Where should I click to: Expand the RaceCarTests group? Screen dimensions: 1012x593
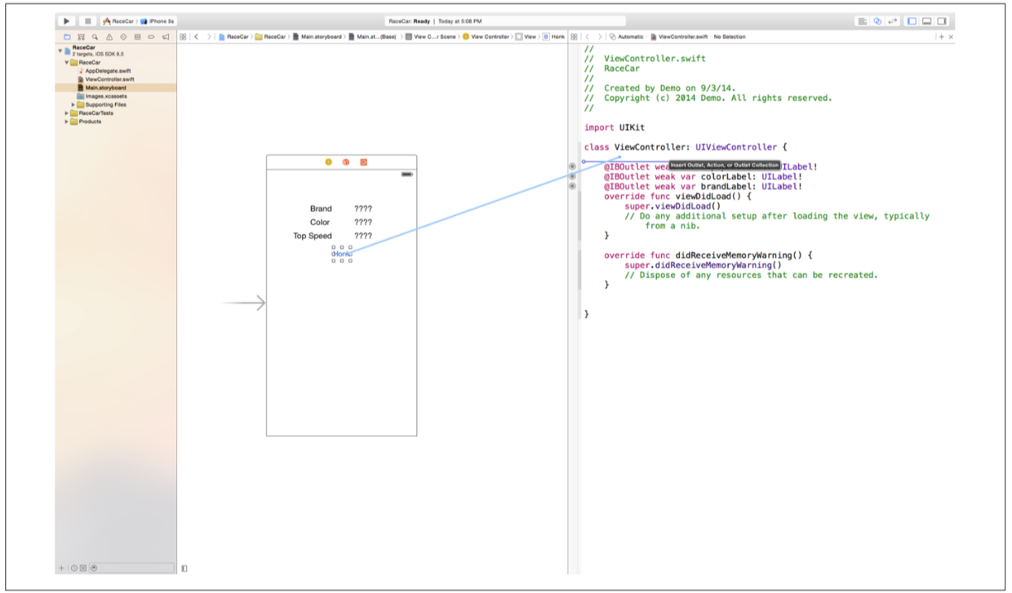pyautogui.click(x=66, y=113)
